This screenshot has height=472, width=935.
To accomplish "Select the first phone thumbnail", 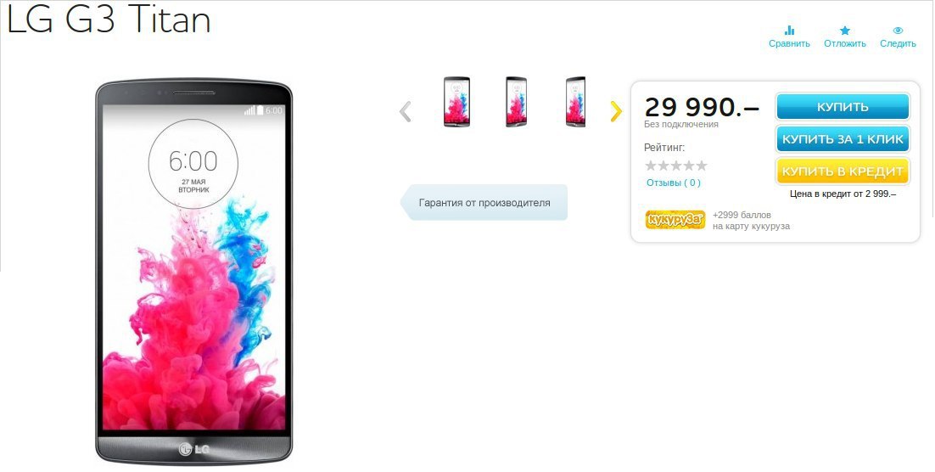I will pyautogui.click(x=456, y=102).
